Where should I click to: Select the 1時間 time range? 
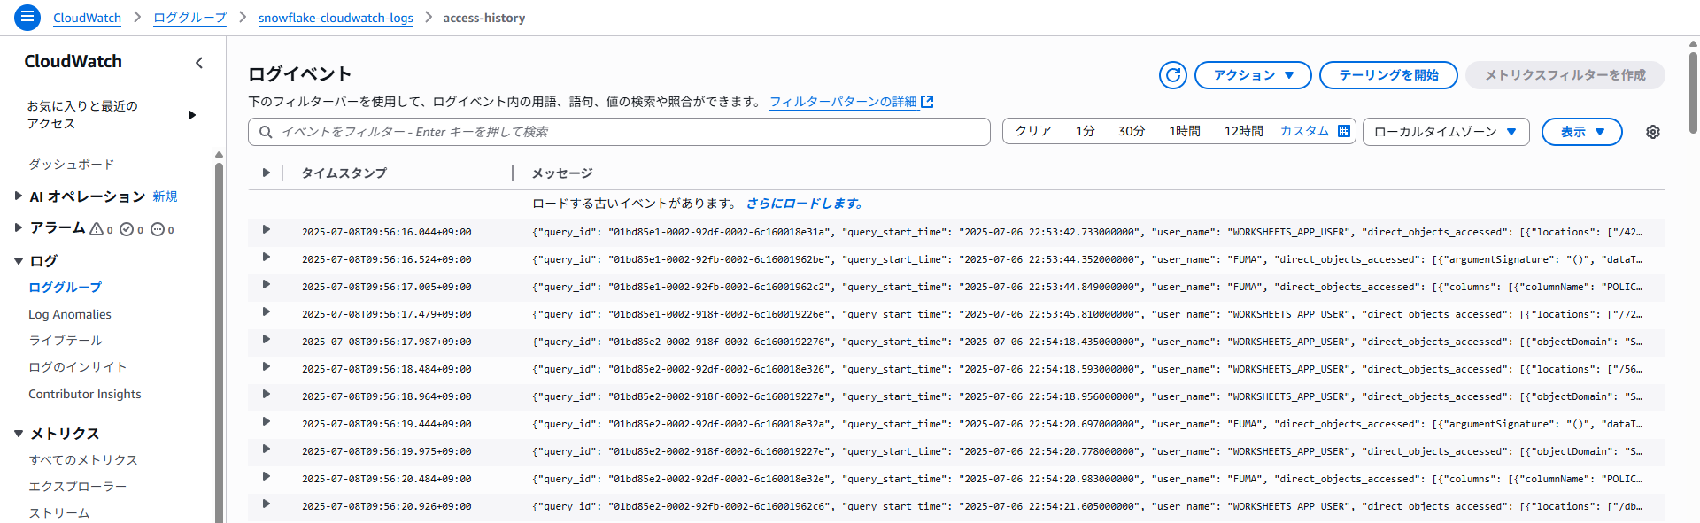click(1185, 131)
